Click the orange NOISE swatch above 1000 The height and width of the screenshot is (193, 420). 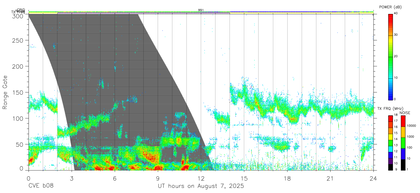403,132
